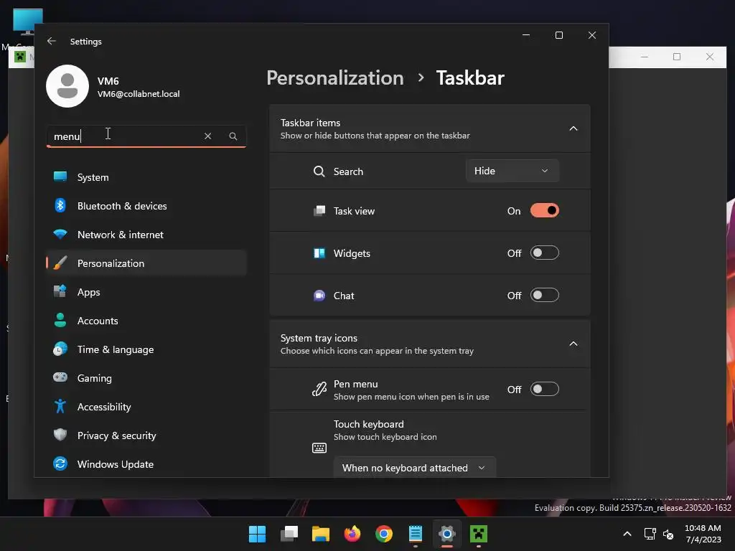The height and width of the screenshot is (551, 735).
Task: Click the 'Taskbar items' heading text
Action: tap(310, 123)
